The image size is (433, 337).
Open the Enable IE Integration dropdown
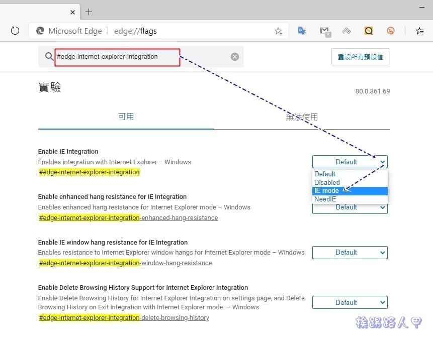350,162
